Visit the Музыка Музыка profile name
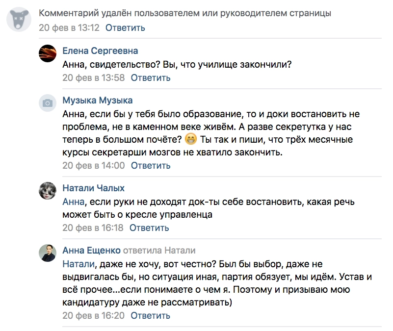Viewport: 393px width, 331px height. coord(98,101)
